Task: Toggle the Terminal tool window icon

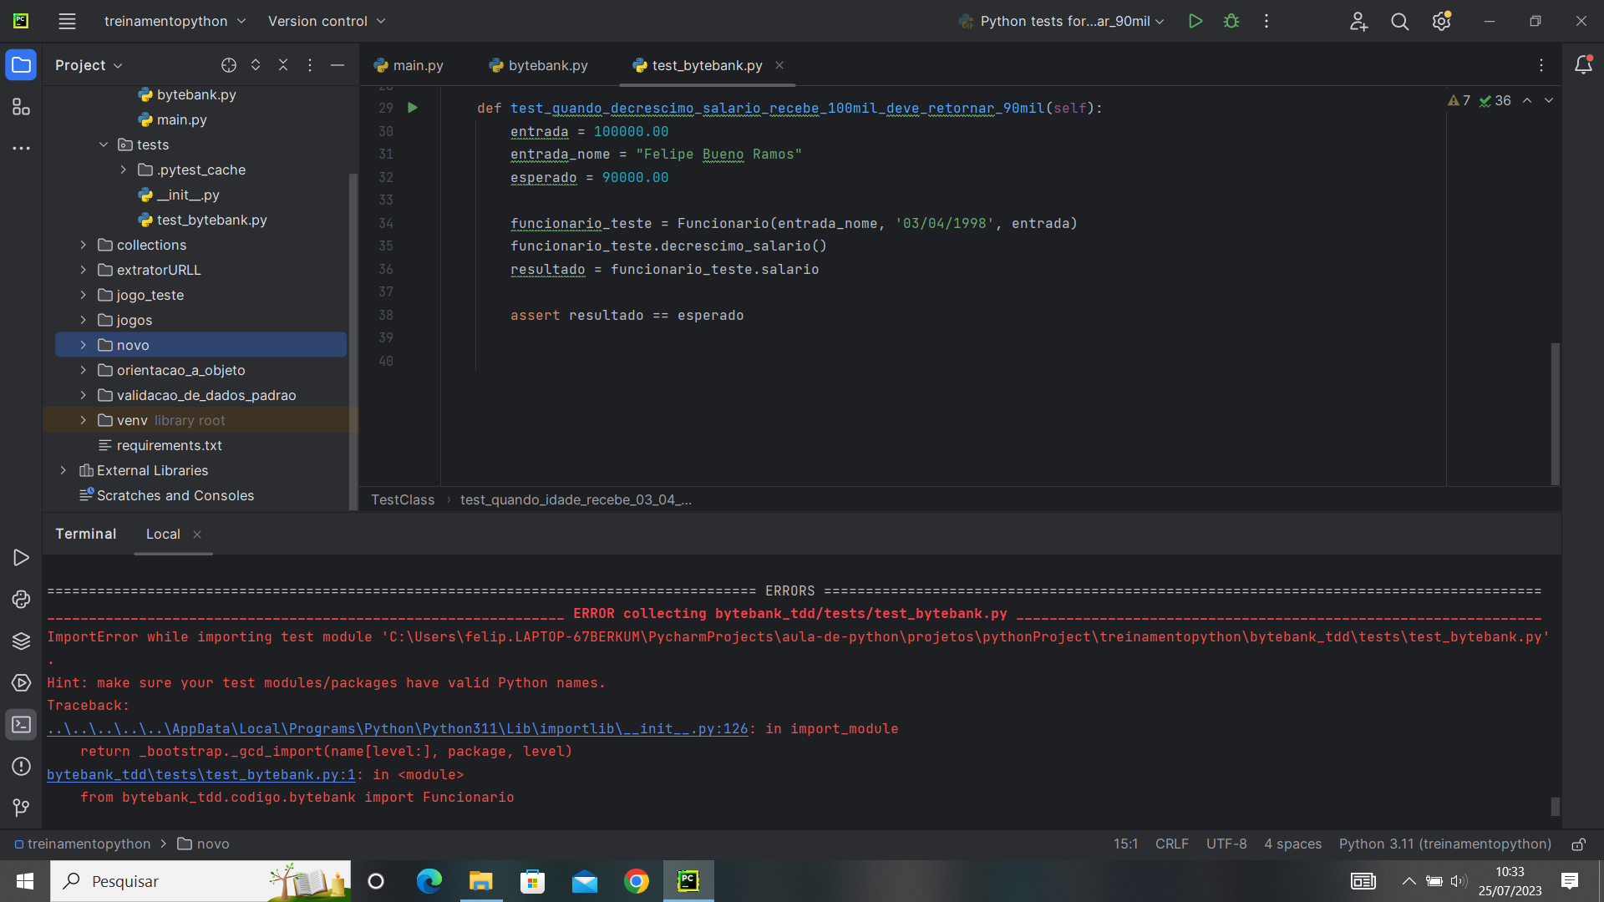Action: pos(21,725)
